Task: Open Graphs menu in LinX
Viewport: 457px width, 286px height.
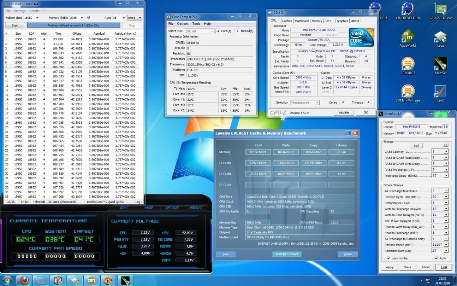Action: [x=34, y=11]
